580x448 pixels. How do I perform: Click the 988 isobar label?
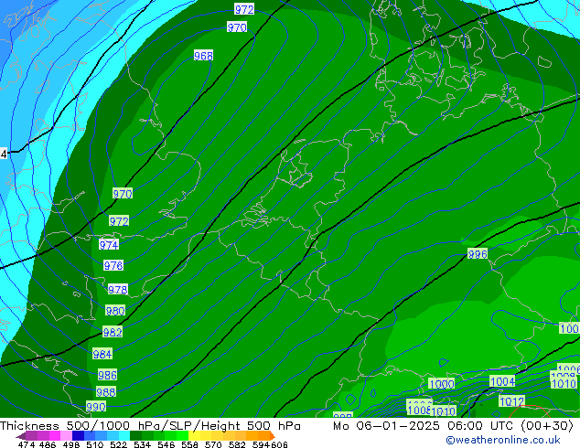click(x=106, y=392)
